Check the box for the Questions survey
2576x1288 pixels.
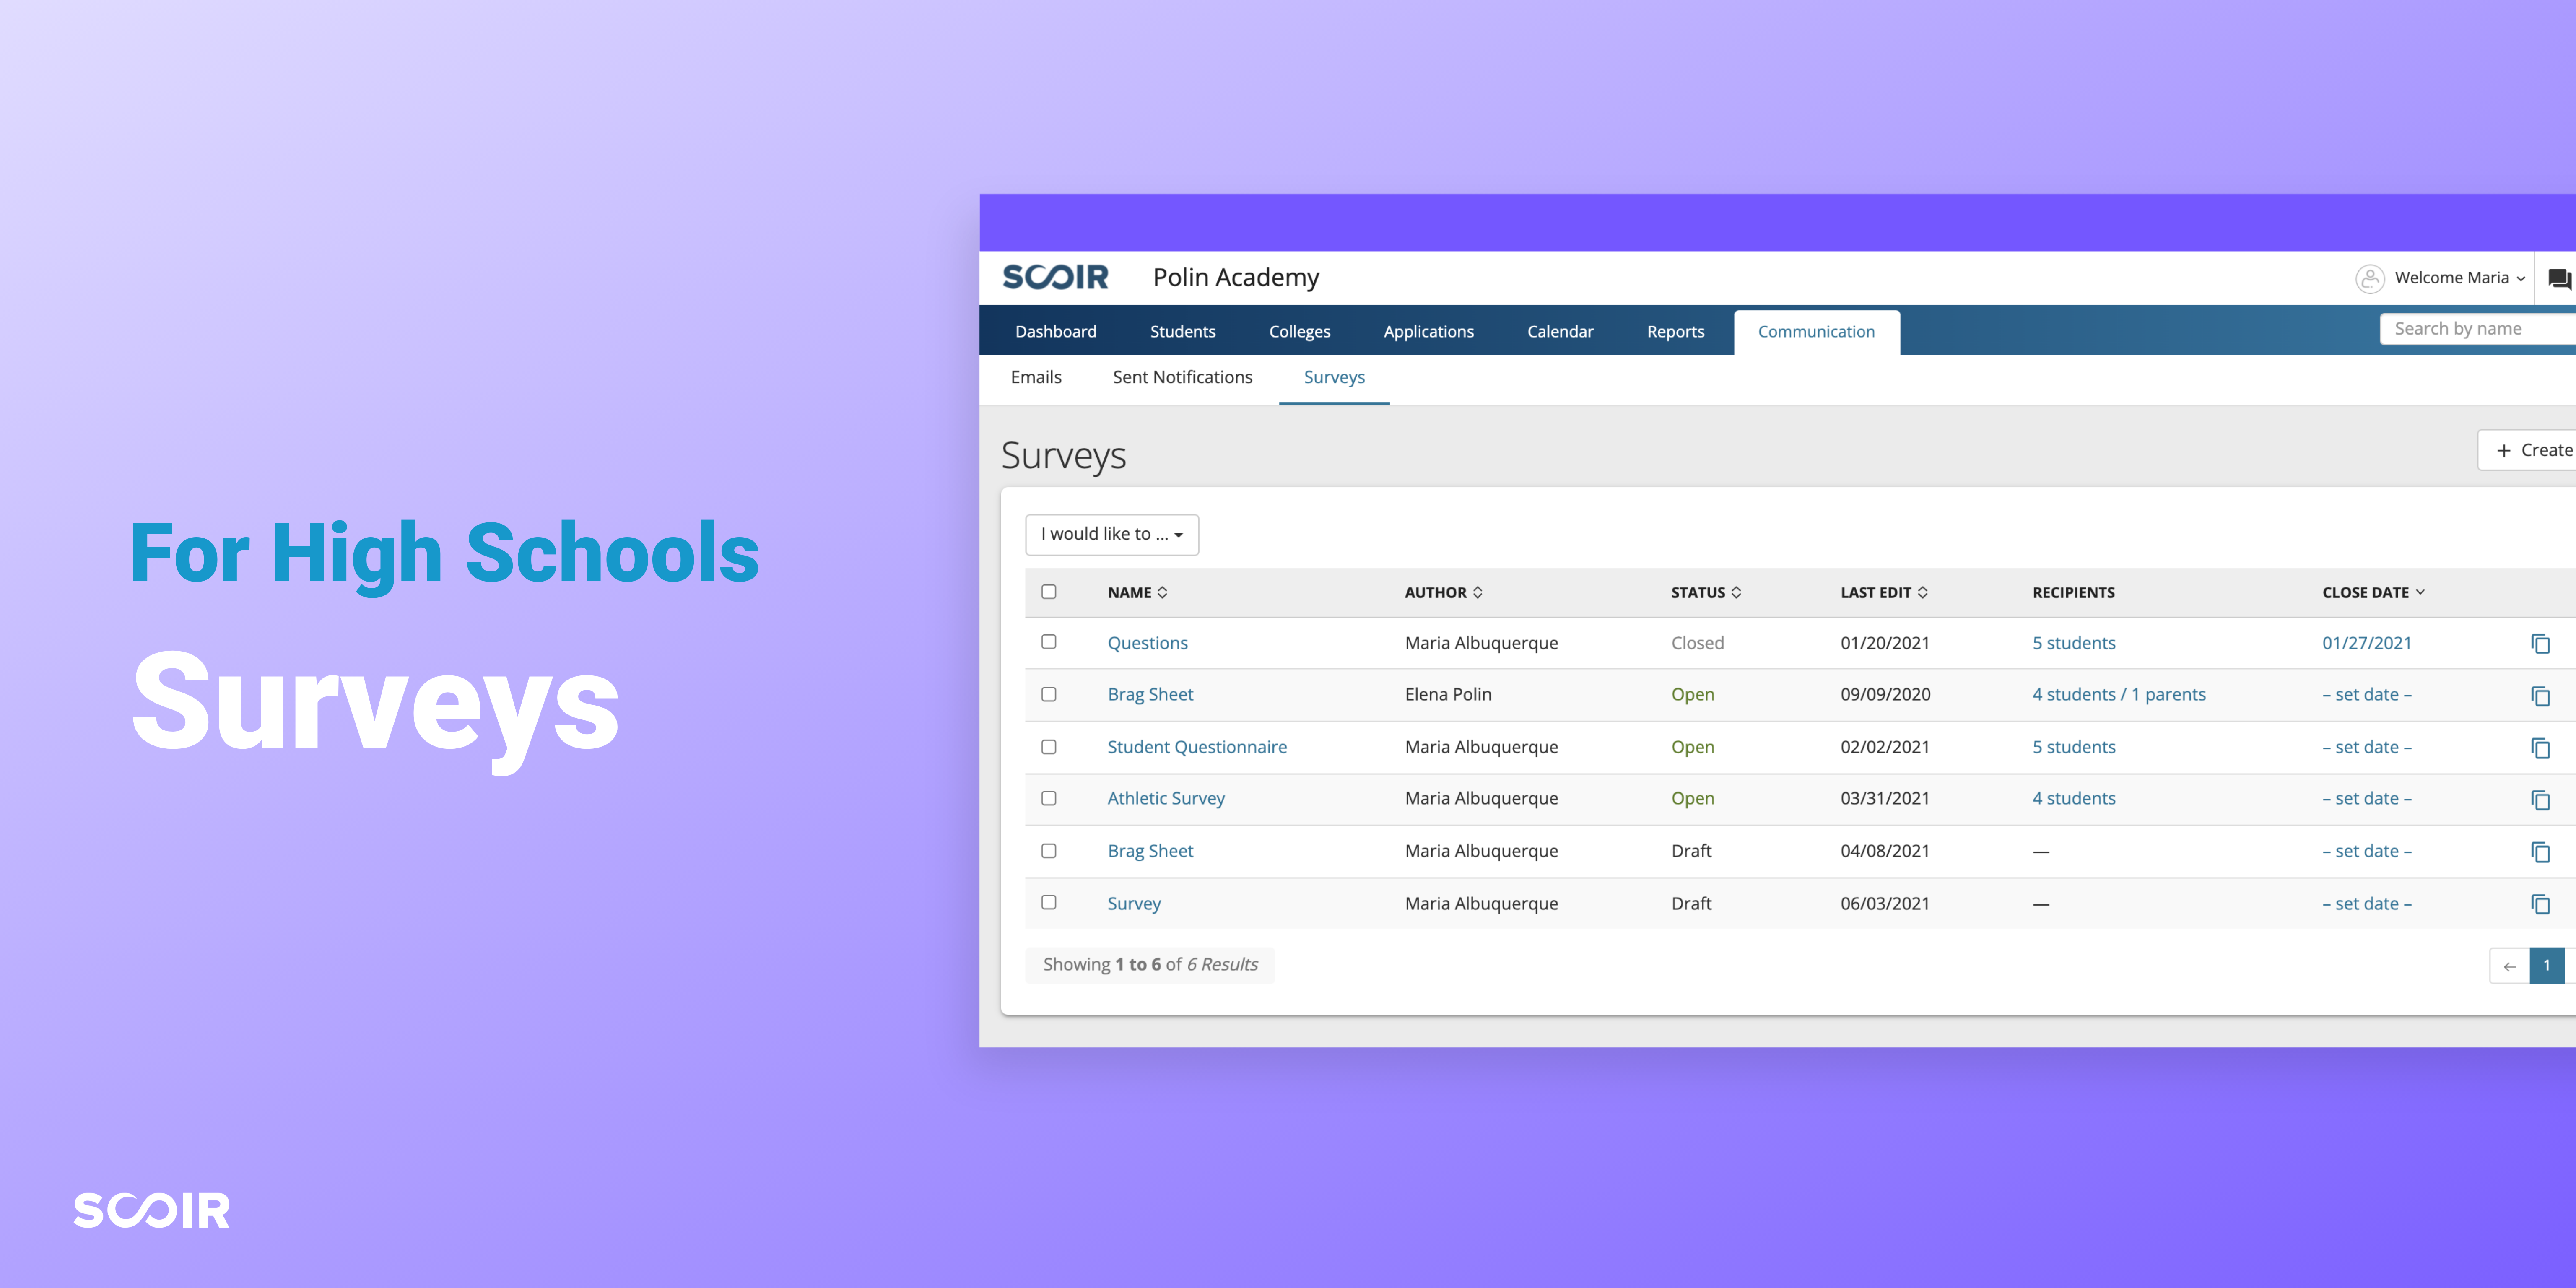1049,641
